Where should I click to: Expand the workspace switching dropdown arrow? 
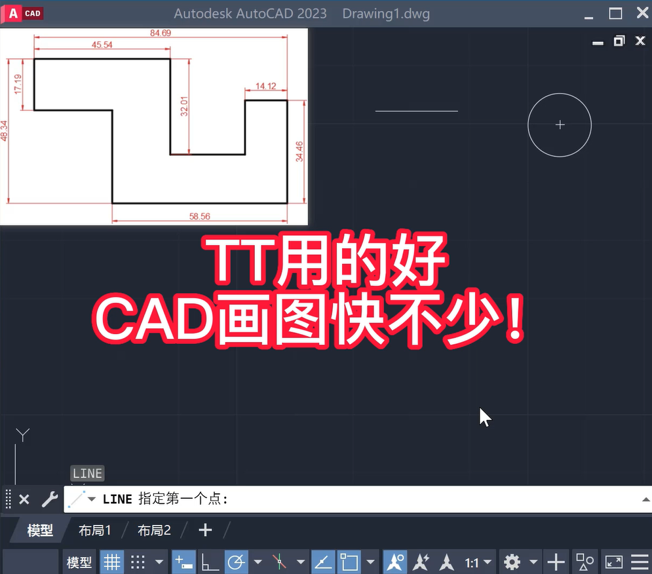(533, 562)
